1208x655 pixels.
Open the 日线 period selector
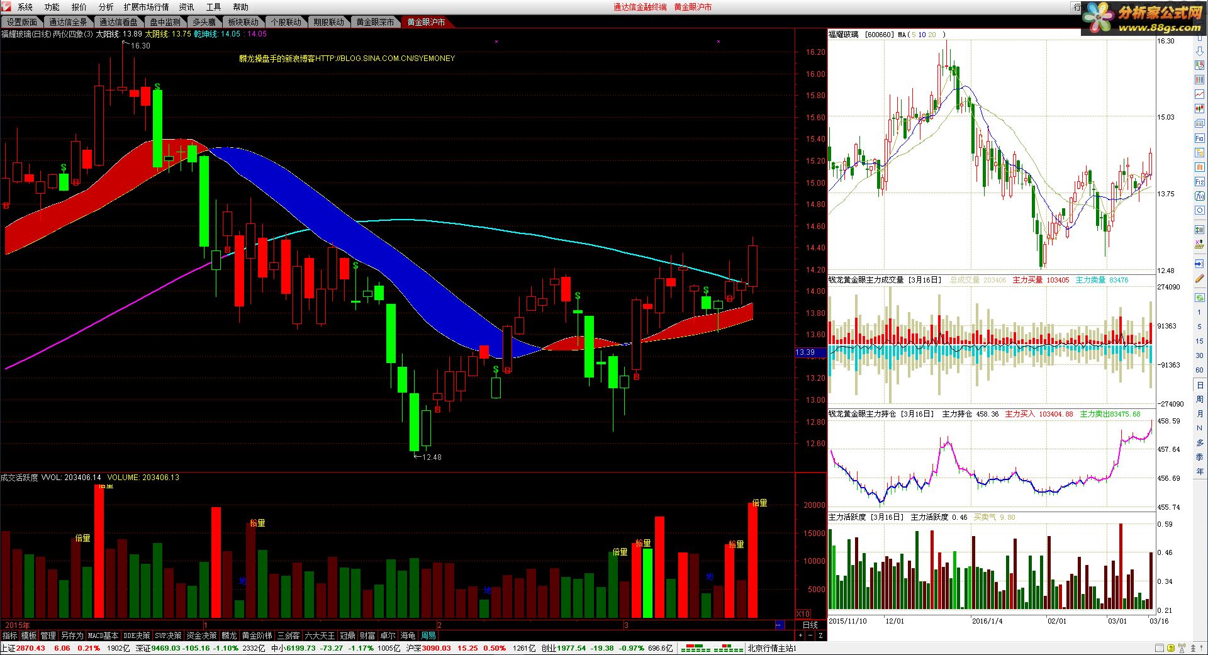810,625
